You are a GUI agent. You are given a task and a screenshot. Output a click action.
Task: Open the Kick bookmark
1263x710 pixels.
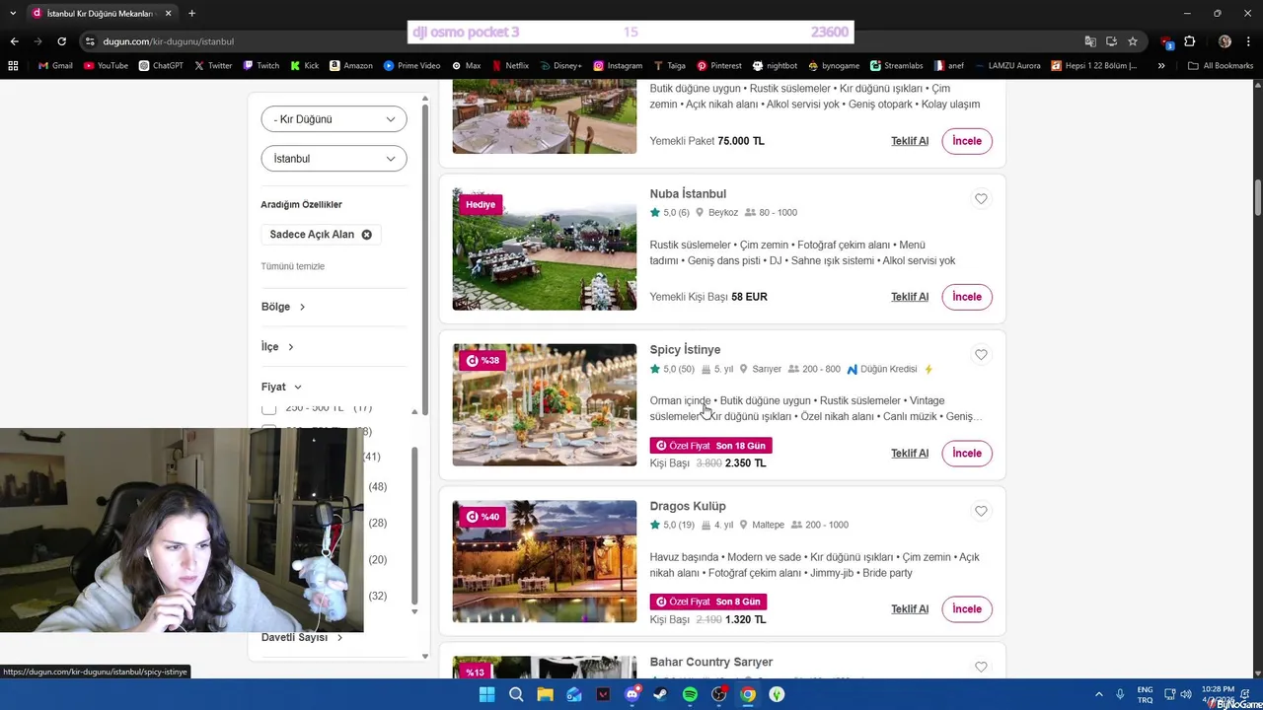305,66
